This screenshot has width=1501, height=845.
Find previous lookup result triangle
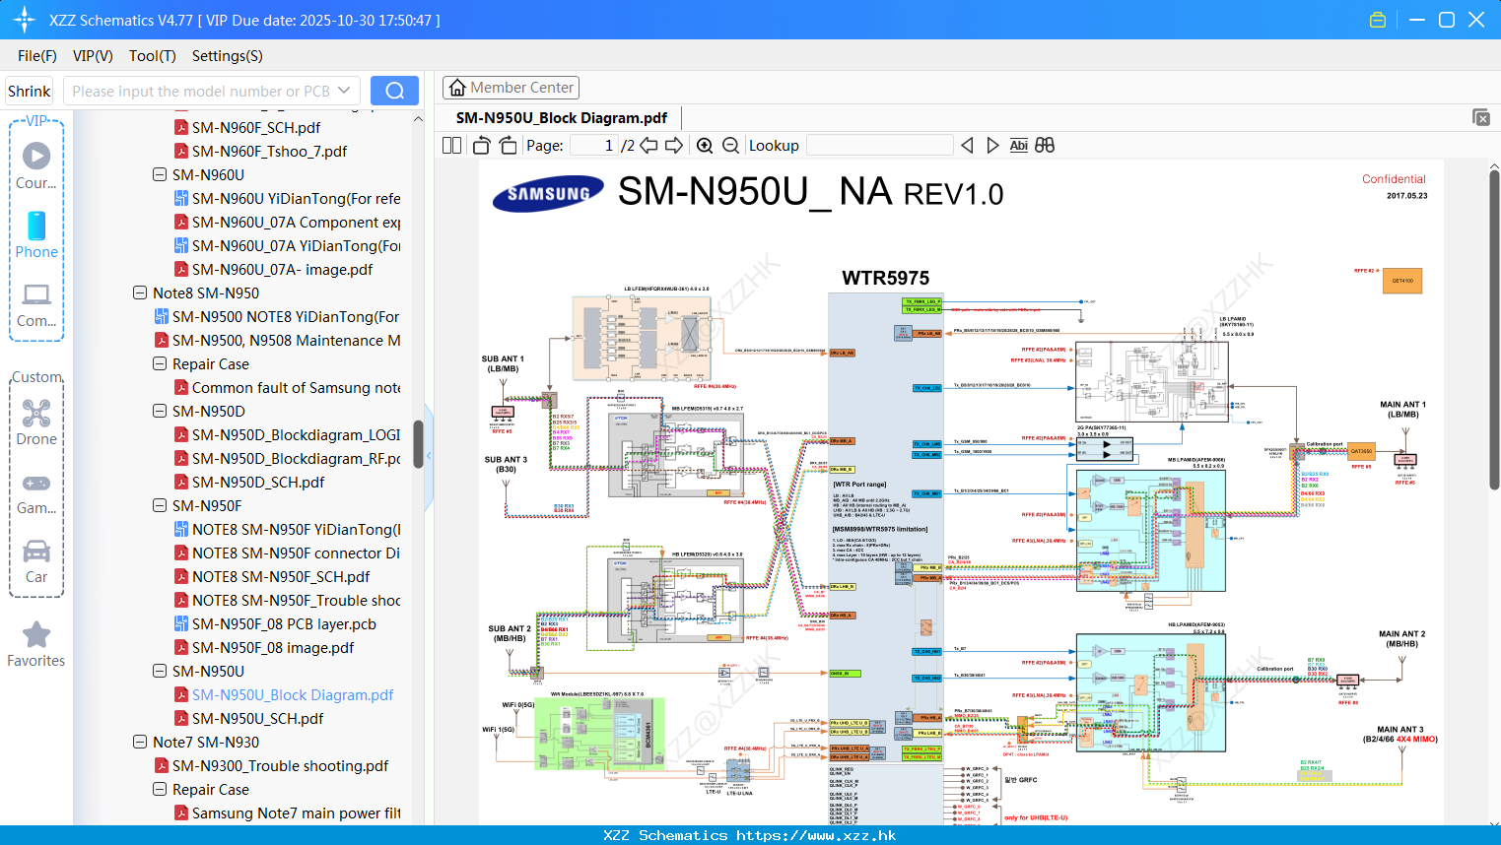point(967,146)
